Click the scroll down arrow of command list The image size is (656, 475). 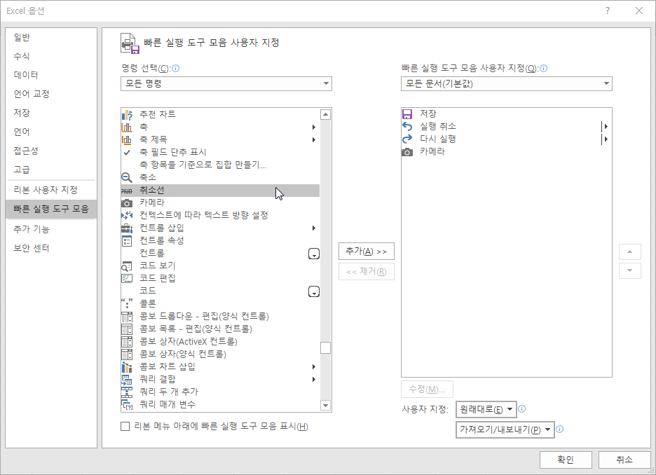(x=325, y=405)
